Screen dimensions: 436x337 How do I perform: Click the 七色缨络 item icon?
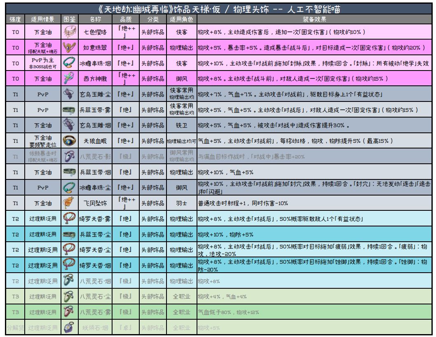(70, 32)
